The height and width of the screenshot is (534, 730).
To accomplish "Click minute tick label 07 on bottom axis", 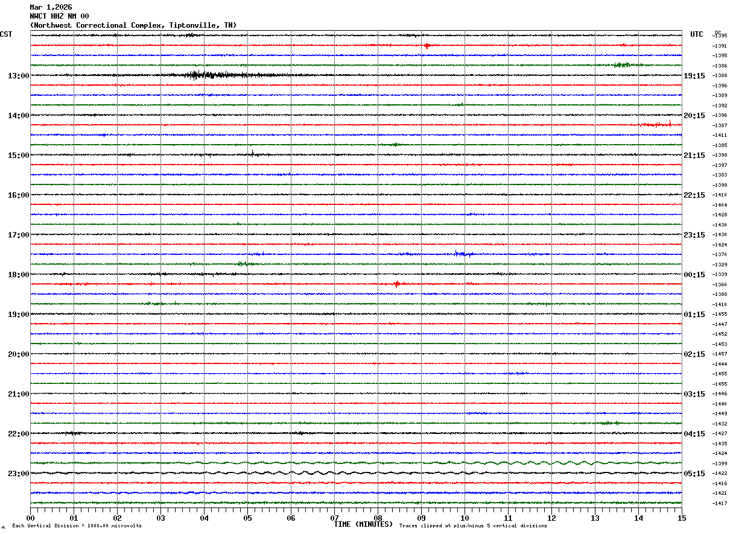I will click(x=334, y=518).
